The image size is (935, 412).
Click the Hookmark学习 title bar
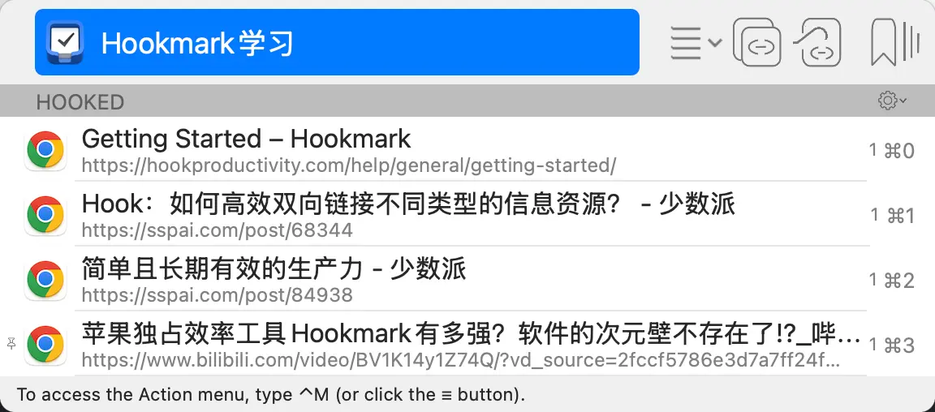[x=337, y=42]
